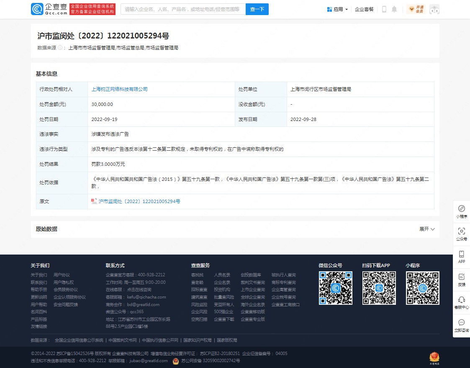Open 公众号 scan icon in sidebar

pos(461,234)
